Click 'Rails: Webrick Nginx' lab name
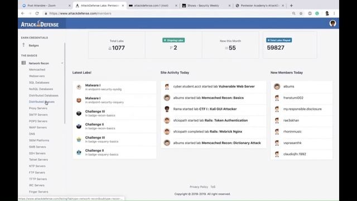 coord(226,132)
